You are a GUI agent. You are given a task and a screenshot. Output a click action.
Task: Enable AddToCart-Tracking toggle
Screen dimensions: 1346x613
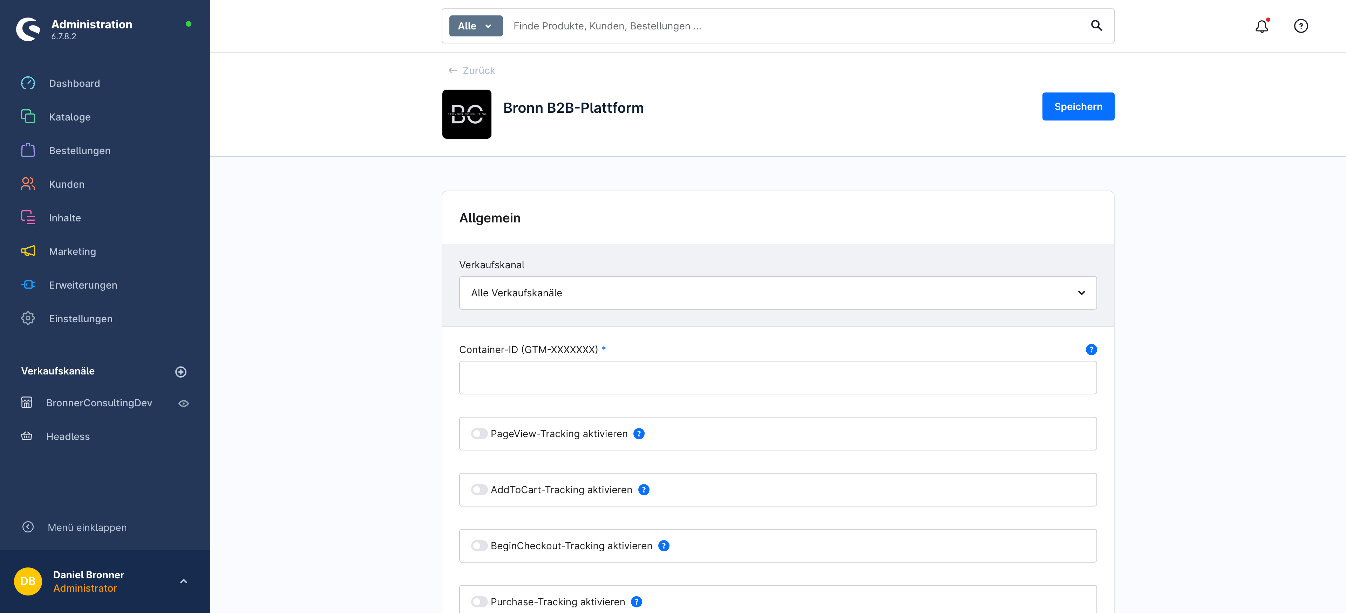(x=479, y=490)
